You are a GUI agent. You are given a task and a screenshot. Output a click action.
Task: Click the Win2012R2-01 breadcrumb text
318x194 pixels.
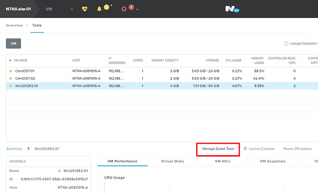point(47,149)
